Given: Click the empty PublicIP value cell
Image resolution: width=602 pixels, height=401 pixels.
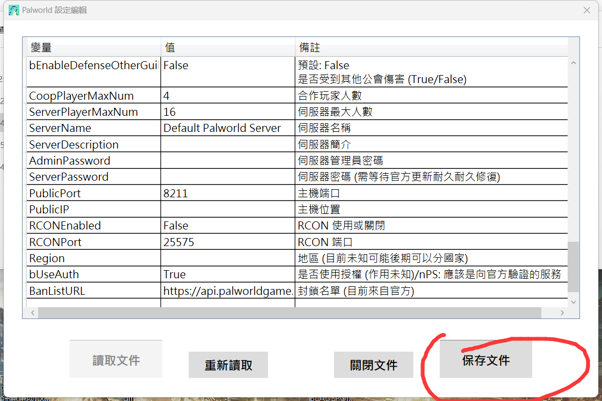Looking at the screenshot, I should pos(228,209).
